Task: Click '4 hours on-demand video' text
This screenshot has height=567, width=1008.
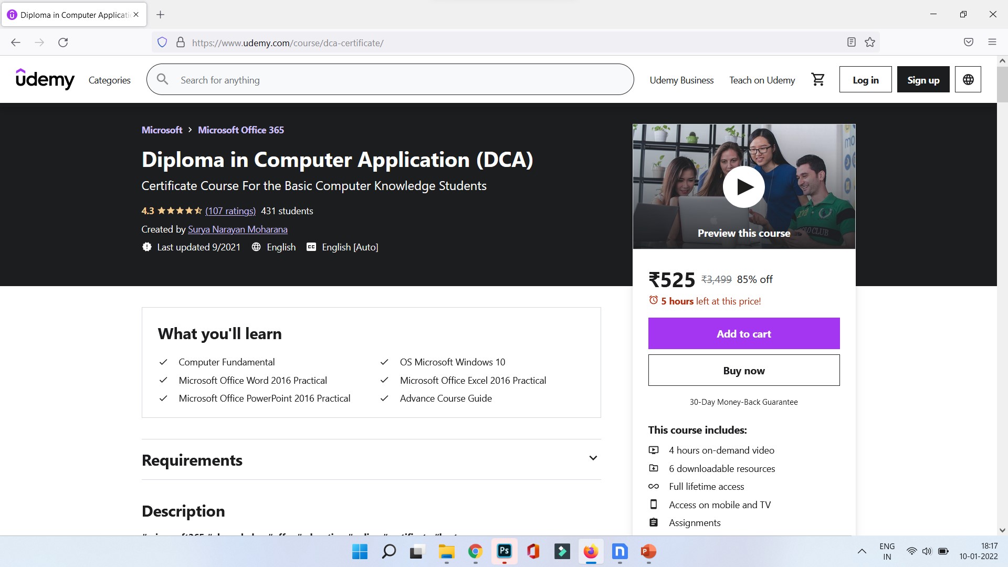Action: (721, 450)
